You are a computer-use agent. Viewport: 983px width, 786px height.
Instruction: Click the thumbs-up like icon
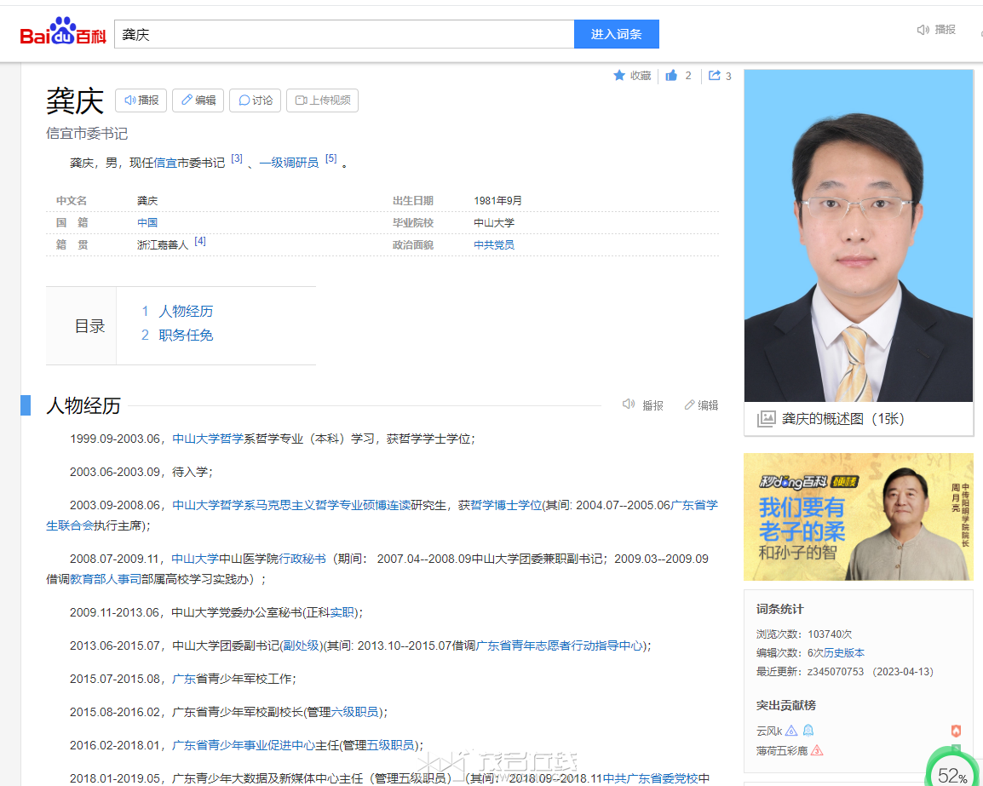[672, 76]
